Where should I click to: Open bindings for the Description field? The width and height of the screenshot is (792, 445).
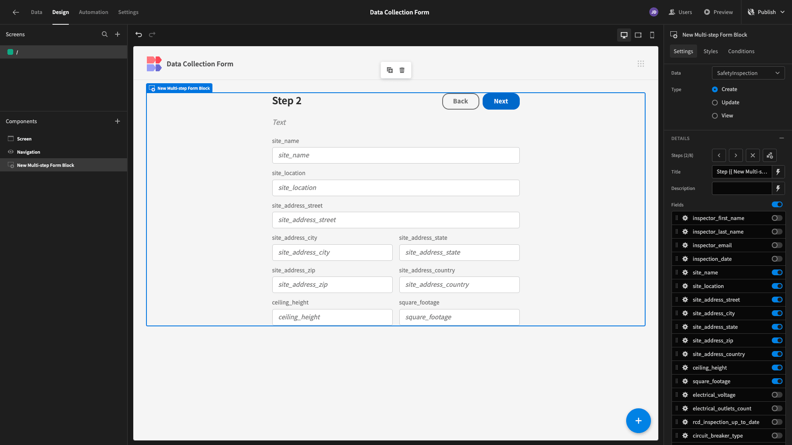tap(778, 188)
